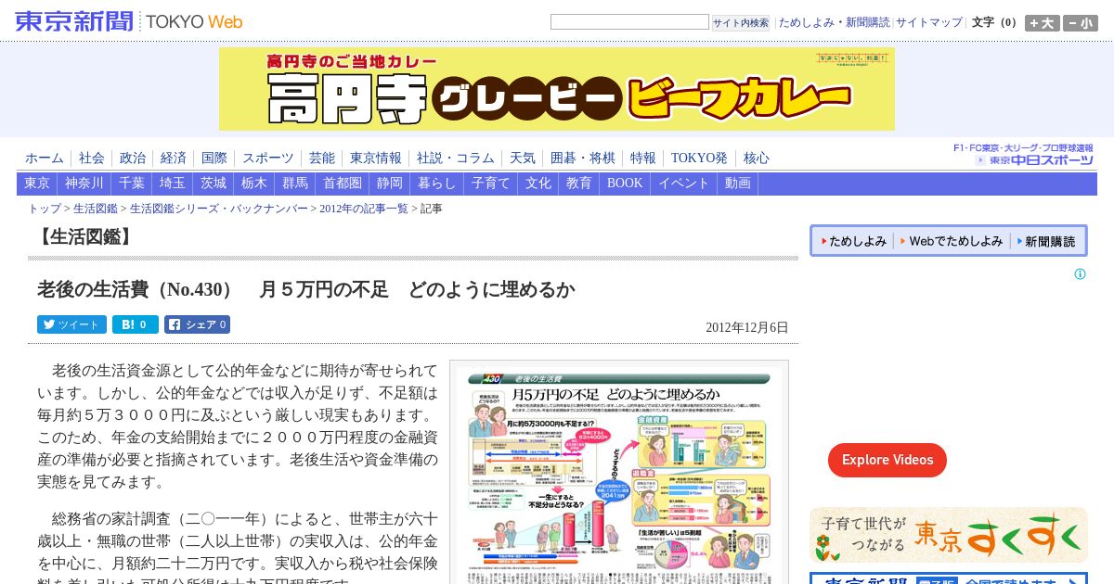Open the ためしよみ・新聞購読 link in header

point(834,22)
